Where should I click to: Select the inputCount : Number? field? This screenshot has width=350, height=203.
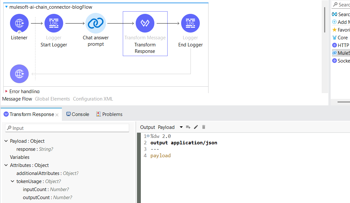pyautogui.click(x=46, y=189)
